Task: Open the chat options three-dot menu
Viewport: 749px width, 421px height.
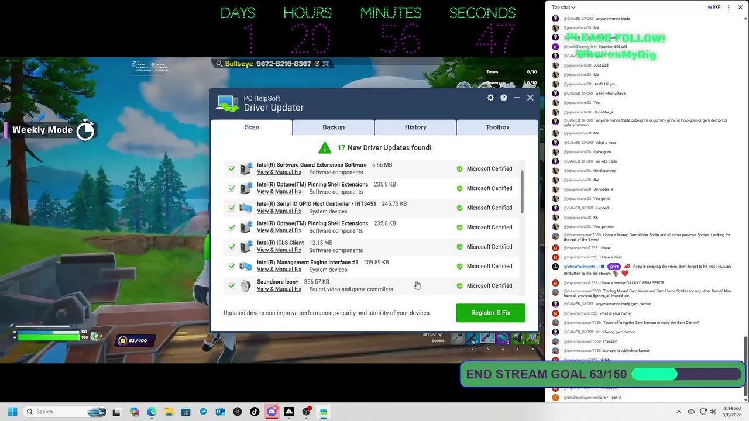Action: 729,8
